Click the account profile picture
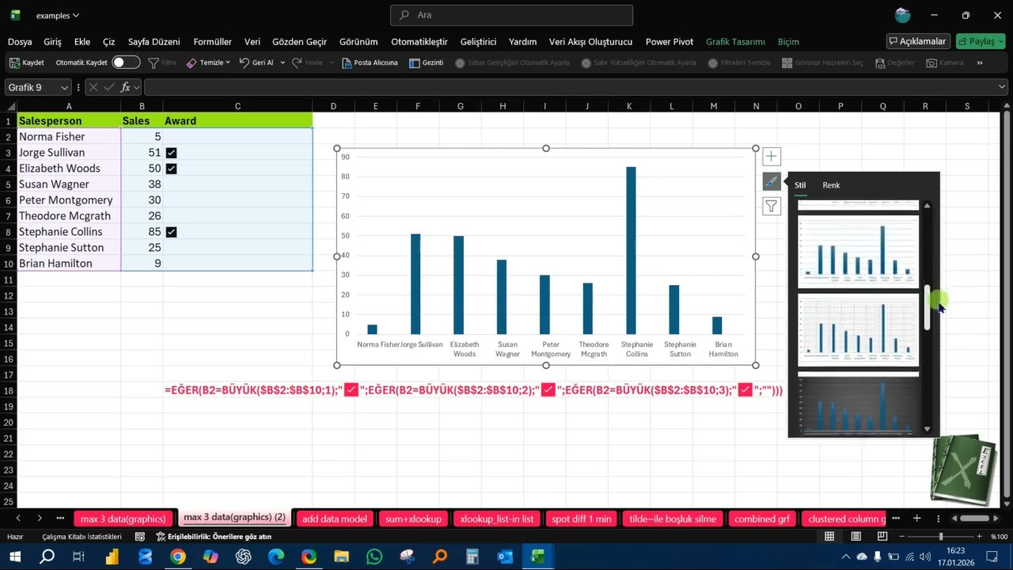The image size is (1013, 570). [x=902, y=15]
